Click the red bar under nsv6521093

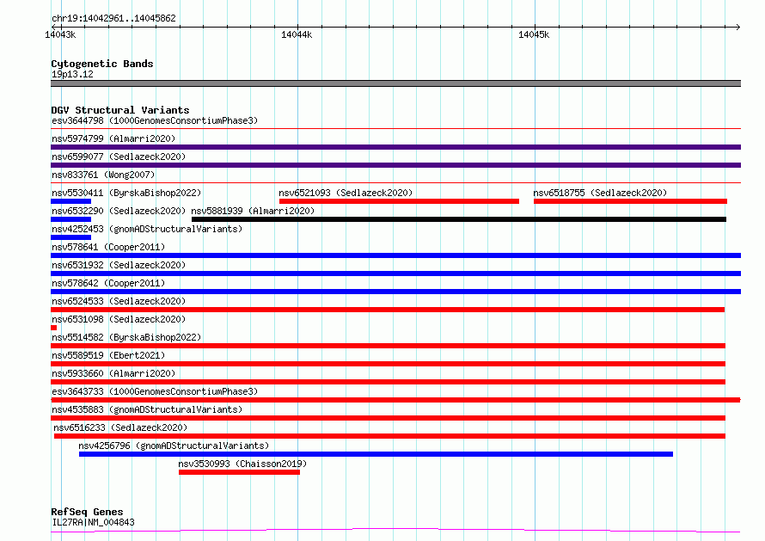(399, 201)
